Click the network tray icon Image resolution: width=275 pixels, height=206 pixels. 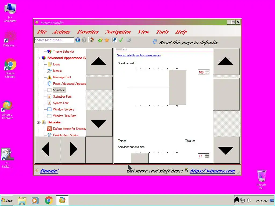[x=243, y=200]
